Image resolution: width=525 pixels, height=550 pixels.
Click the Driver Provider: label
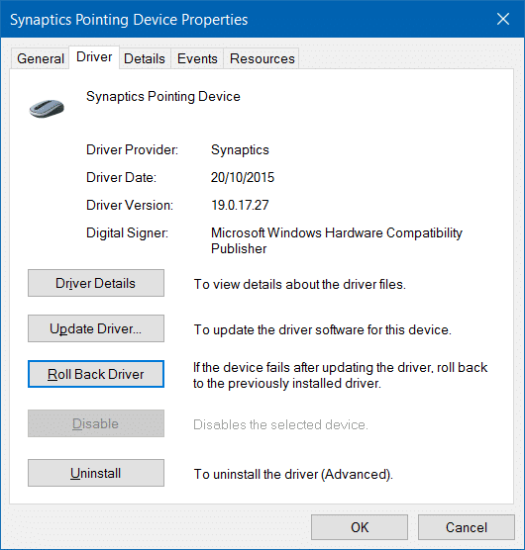pos(133,150)
